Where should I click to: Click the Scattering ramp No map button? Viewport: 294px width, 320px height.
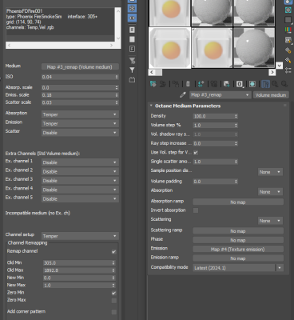coord(238,231)
